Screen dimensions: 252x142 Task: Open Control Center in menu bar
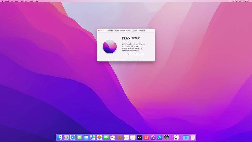pyautogui.click(x=237, y=1)
